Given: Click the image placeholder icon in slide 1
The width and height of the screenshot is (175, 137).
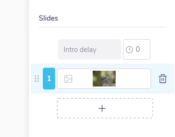Looking at the screenshot, I should [x=68, y=79].
